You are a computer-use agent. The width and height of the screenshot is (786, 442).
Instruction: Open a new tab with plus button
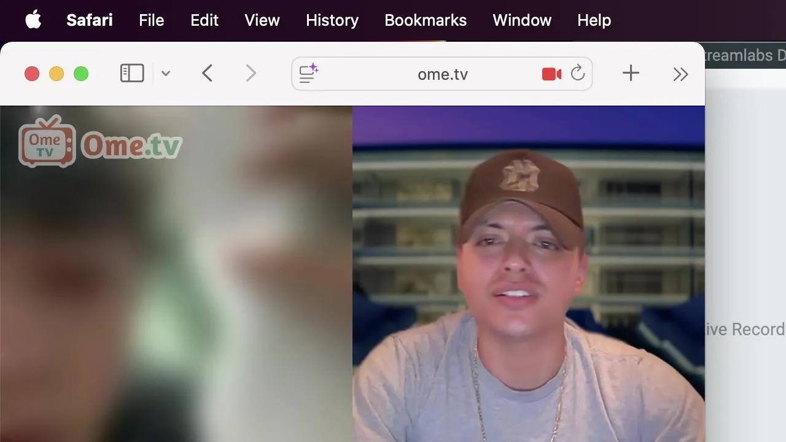click(631, 74)
